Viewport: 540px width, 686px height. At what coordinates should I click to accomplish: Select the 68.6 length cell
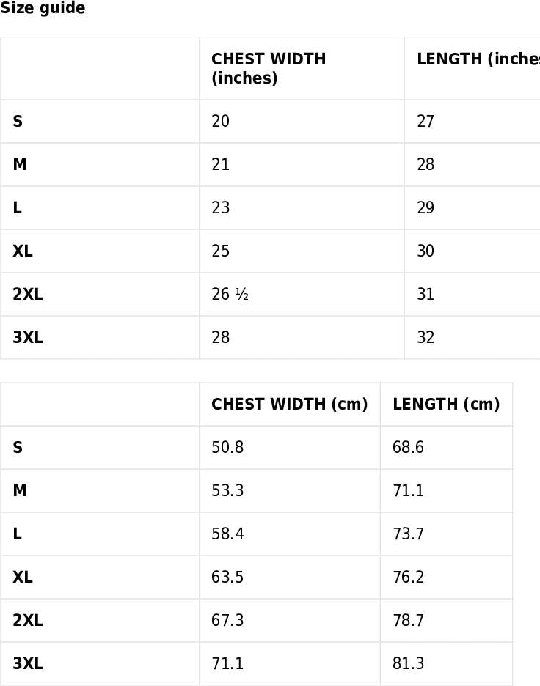coord(408,447)
